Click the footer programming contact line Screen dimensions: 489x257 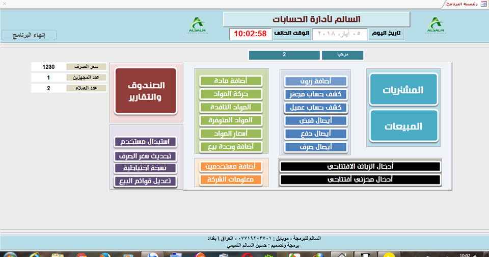tap(264, 238)
